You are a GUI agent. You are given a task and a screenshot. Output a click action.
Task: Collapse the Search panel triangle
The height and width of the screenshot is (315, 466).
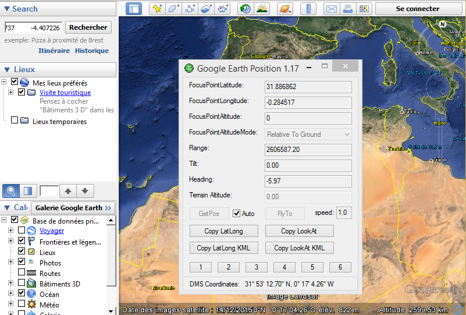7,9
